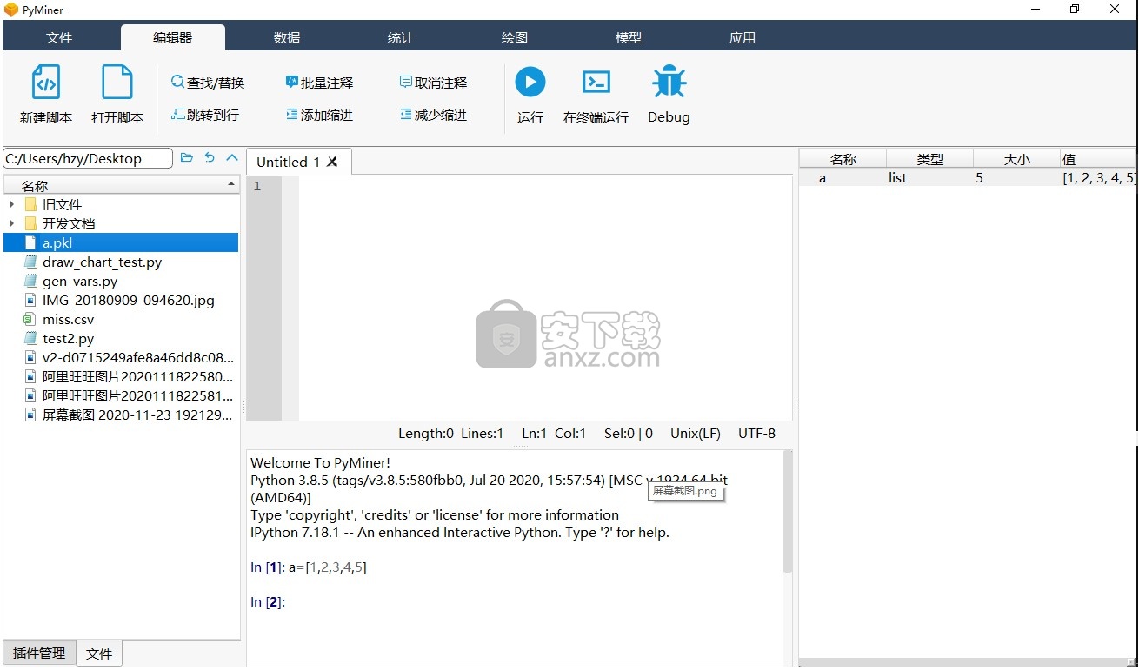Click the 新建脚本 new script icon
This screenshot has width=1139, height=670.
(46, 83)
